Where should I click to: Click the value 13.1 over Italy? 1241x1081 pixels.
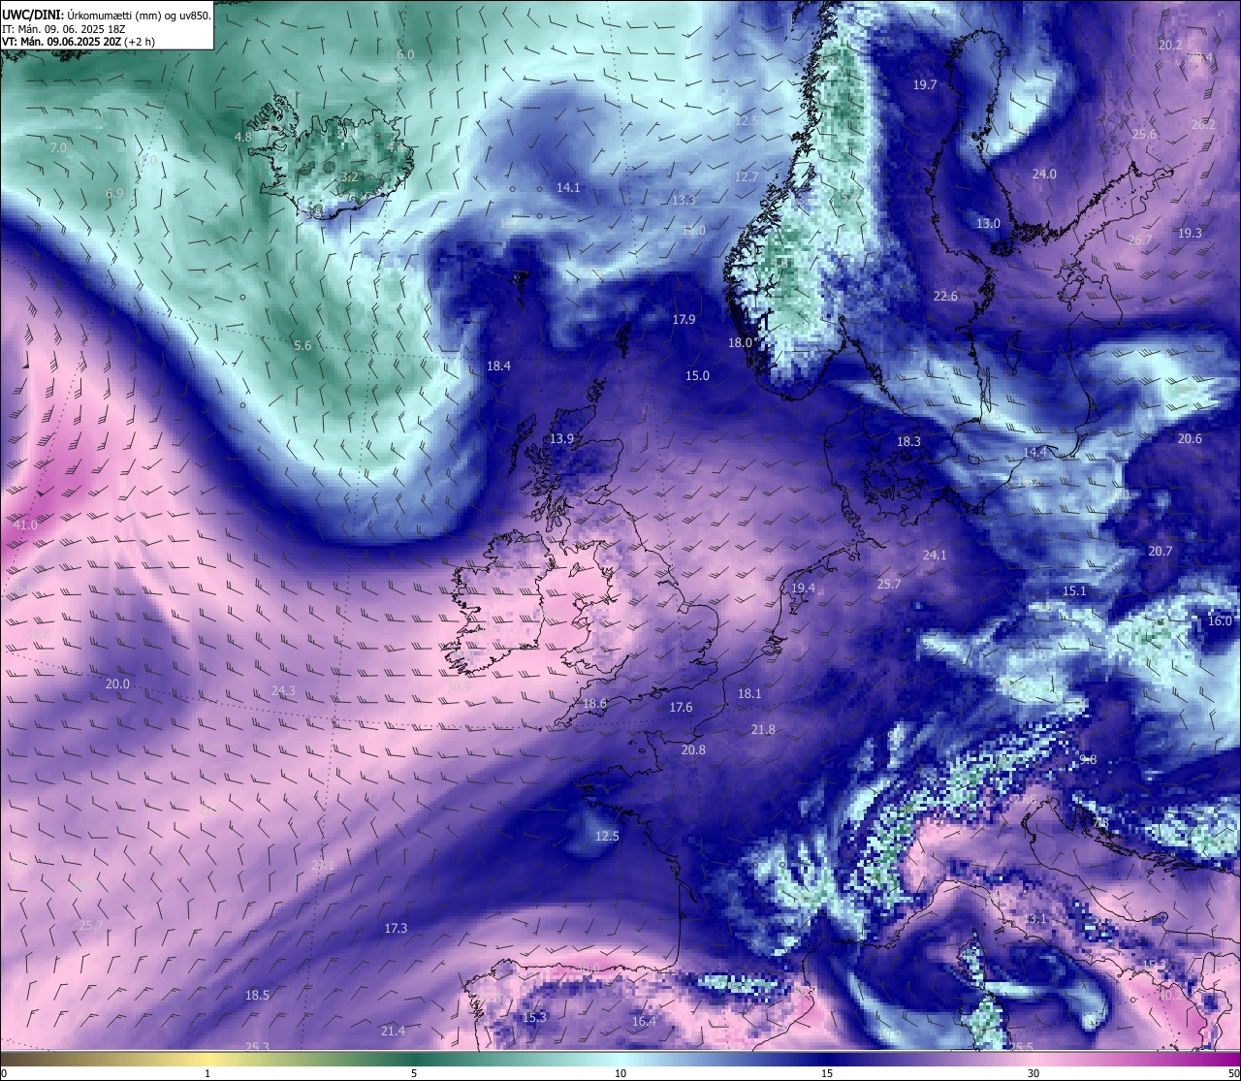pos(1034,919)
